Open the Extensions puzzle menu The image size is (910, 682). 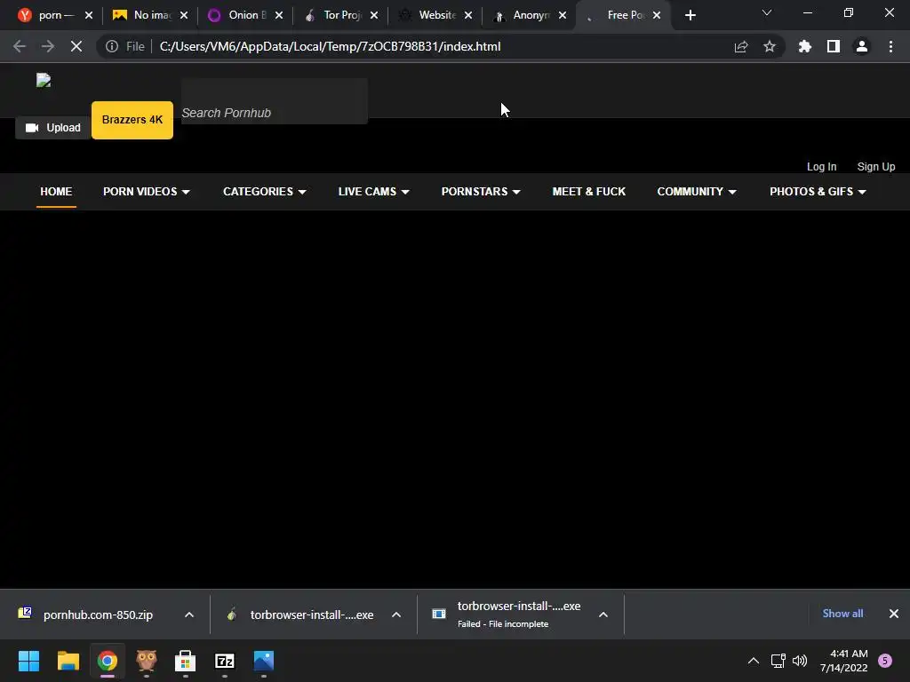click(x=805, y=46)
